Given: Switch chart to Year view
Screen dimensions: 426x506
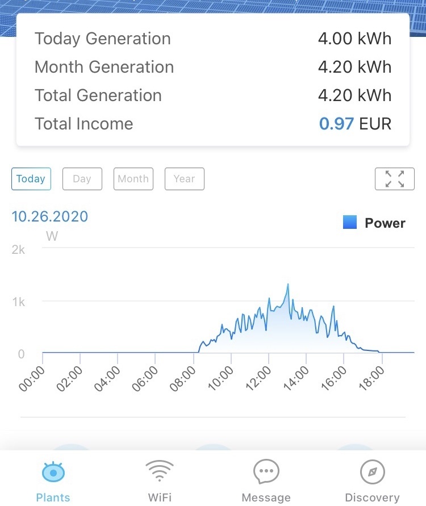Looking at the screenshot, I should pos(184,179).
